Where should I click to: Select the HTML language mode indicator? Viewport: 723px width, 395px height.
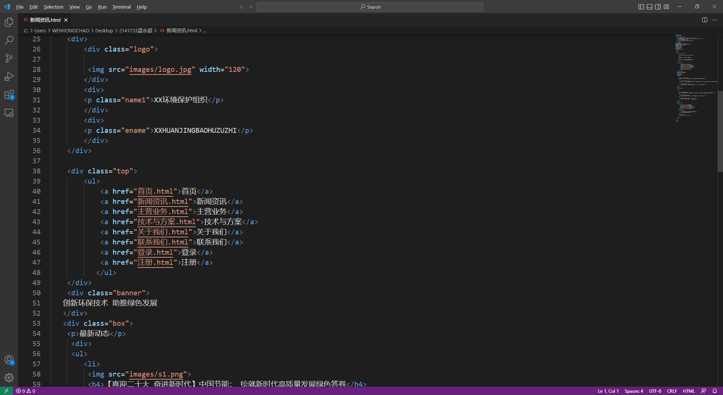[x=689, y=391]
